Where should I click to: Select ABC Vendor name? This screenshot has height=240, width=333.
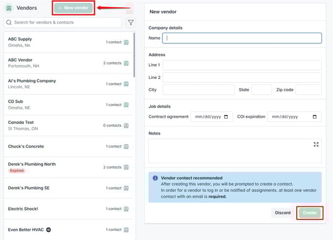tap(20, 60)
